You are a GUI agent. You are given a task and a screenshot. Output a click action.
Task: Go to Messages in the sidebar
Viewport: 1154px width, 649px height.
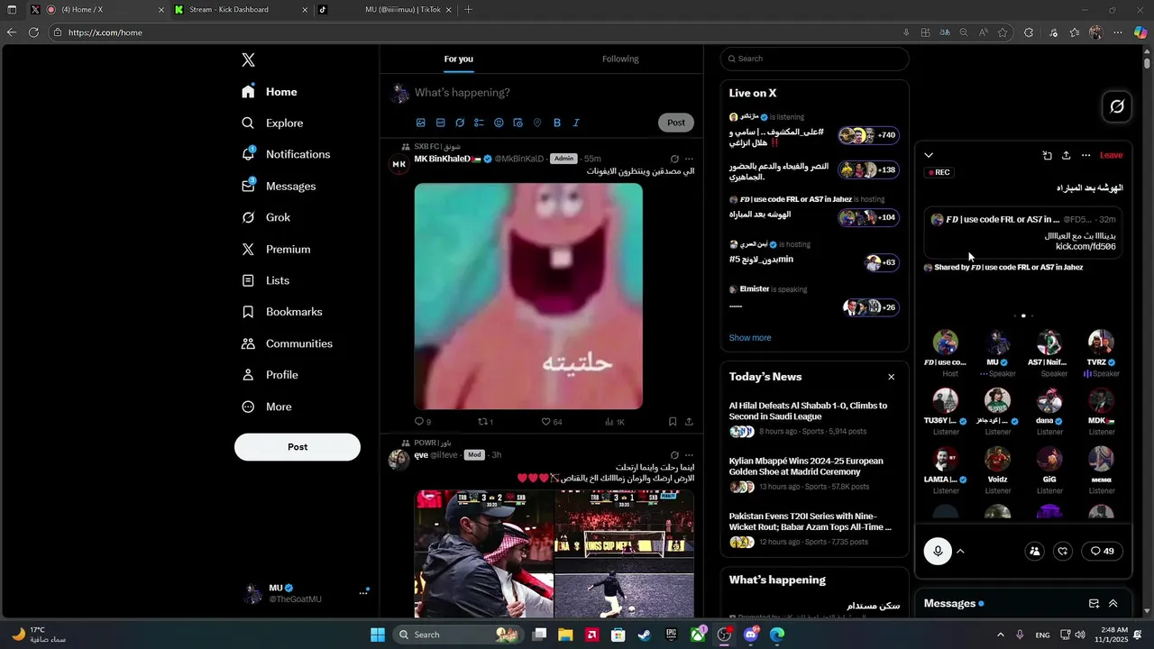click(279, 186)
